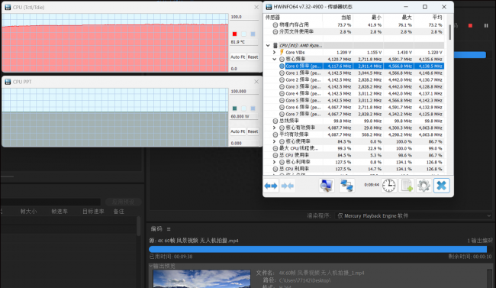Edit the 0.0 minimum field of the Tctl/Tdie graph

click(x=244, y=69)
